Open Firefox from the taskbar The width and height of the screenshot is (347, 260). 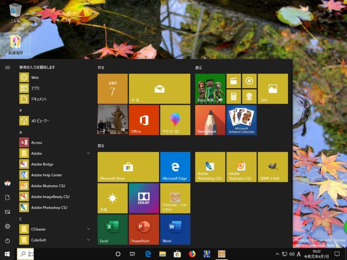click(192, 254)
